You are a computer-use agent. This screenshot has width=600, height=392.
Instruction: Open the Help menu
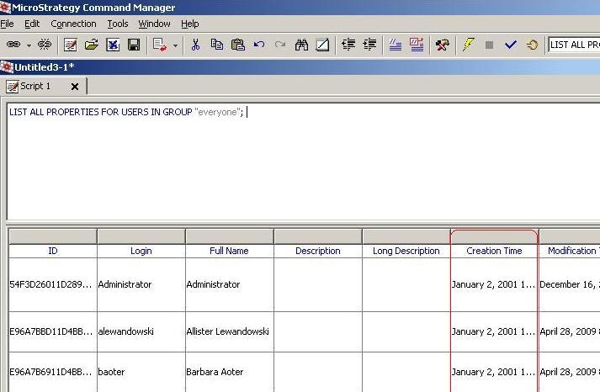pyautogui.click(x=190, y=24)
